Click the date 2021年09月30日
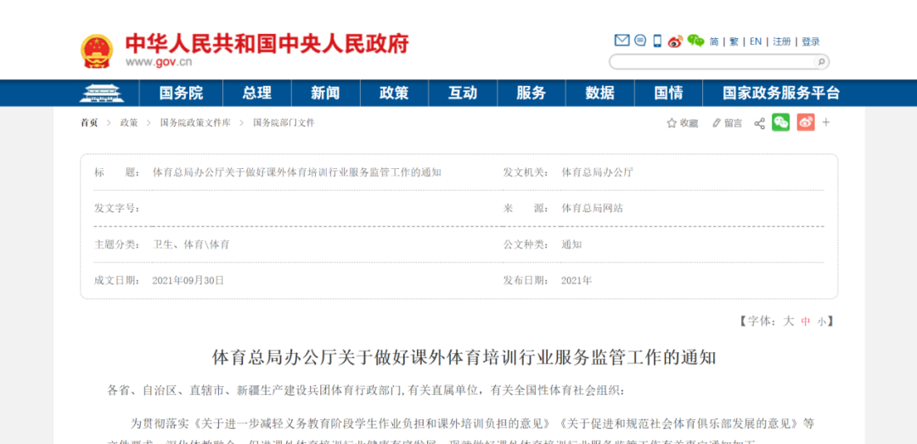Screen dimensions: 917x444 tap(188, 281)
